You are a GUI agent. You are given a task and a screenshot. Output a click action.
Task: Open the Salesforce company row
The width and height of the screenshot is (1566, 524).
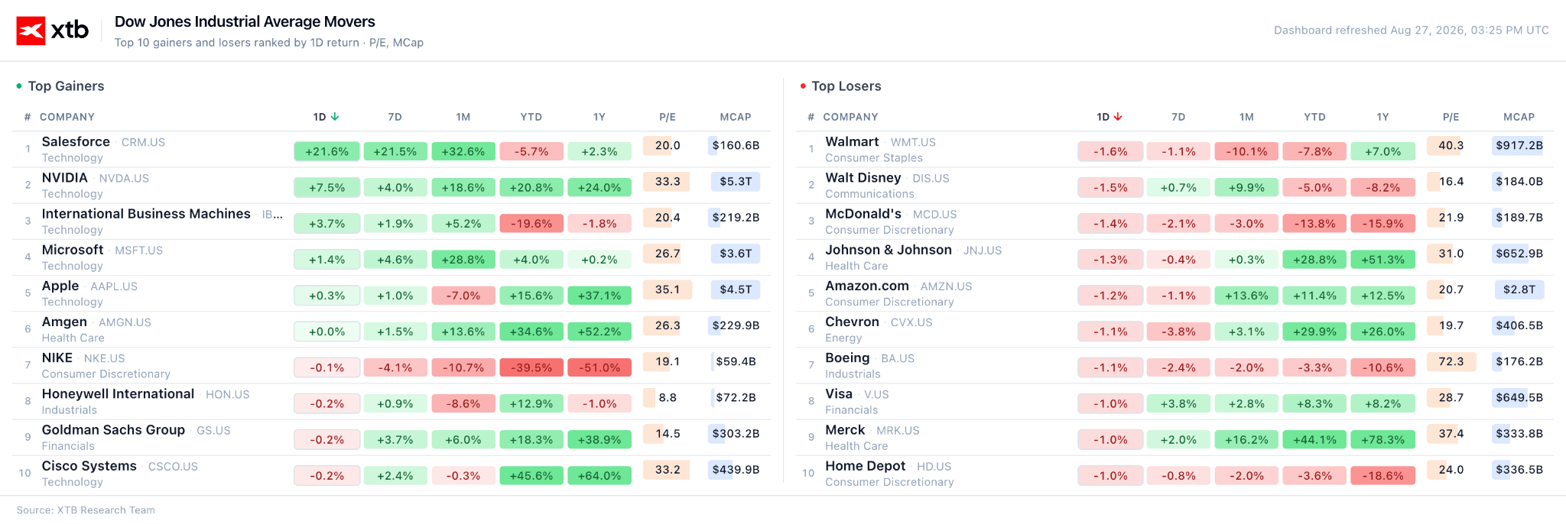pyautogui.click(x=391, y=149)
